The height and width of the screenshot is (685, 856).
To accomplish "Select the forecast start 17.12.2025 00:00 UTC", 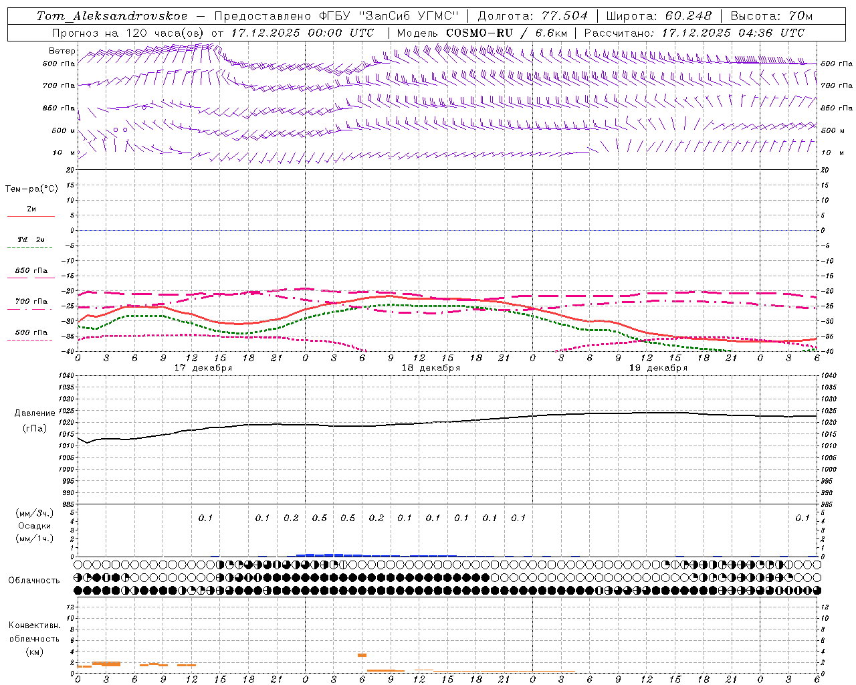I will (302, 33).
